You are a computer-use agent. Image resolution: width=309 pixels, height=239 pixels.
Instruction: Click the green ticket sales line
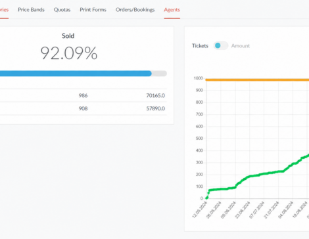click(x=258, y=175)
